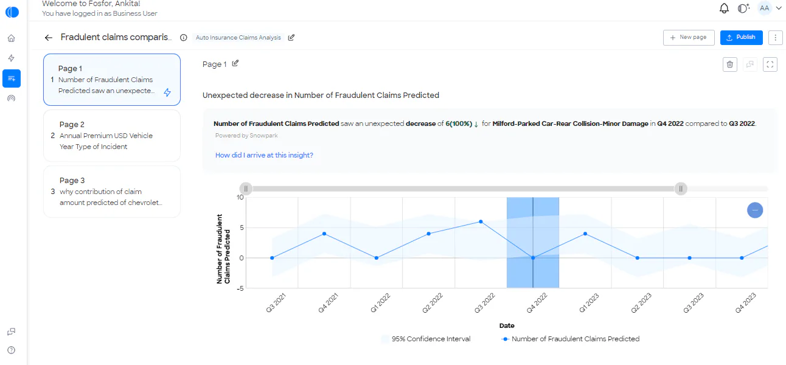Click the 'Fradulent claims comparis...' story title
The width and height of the screenshot is (786, 365).
(x=116, y=38)
